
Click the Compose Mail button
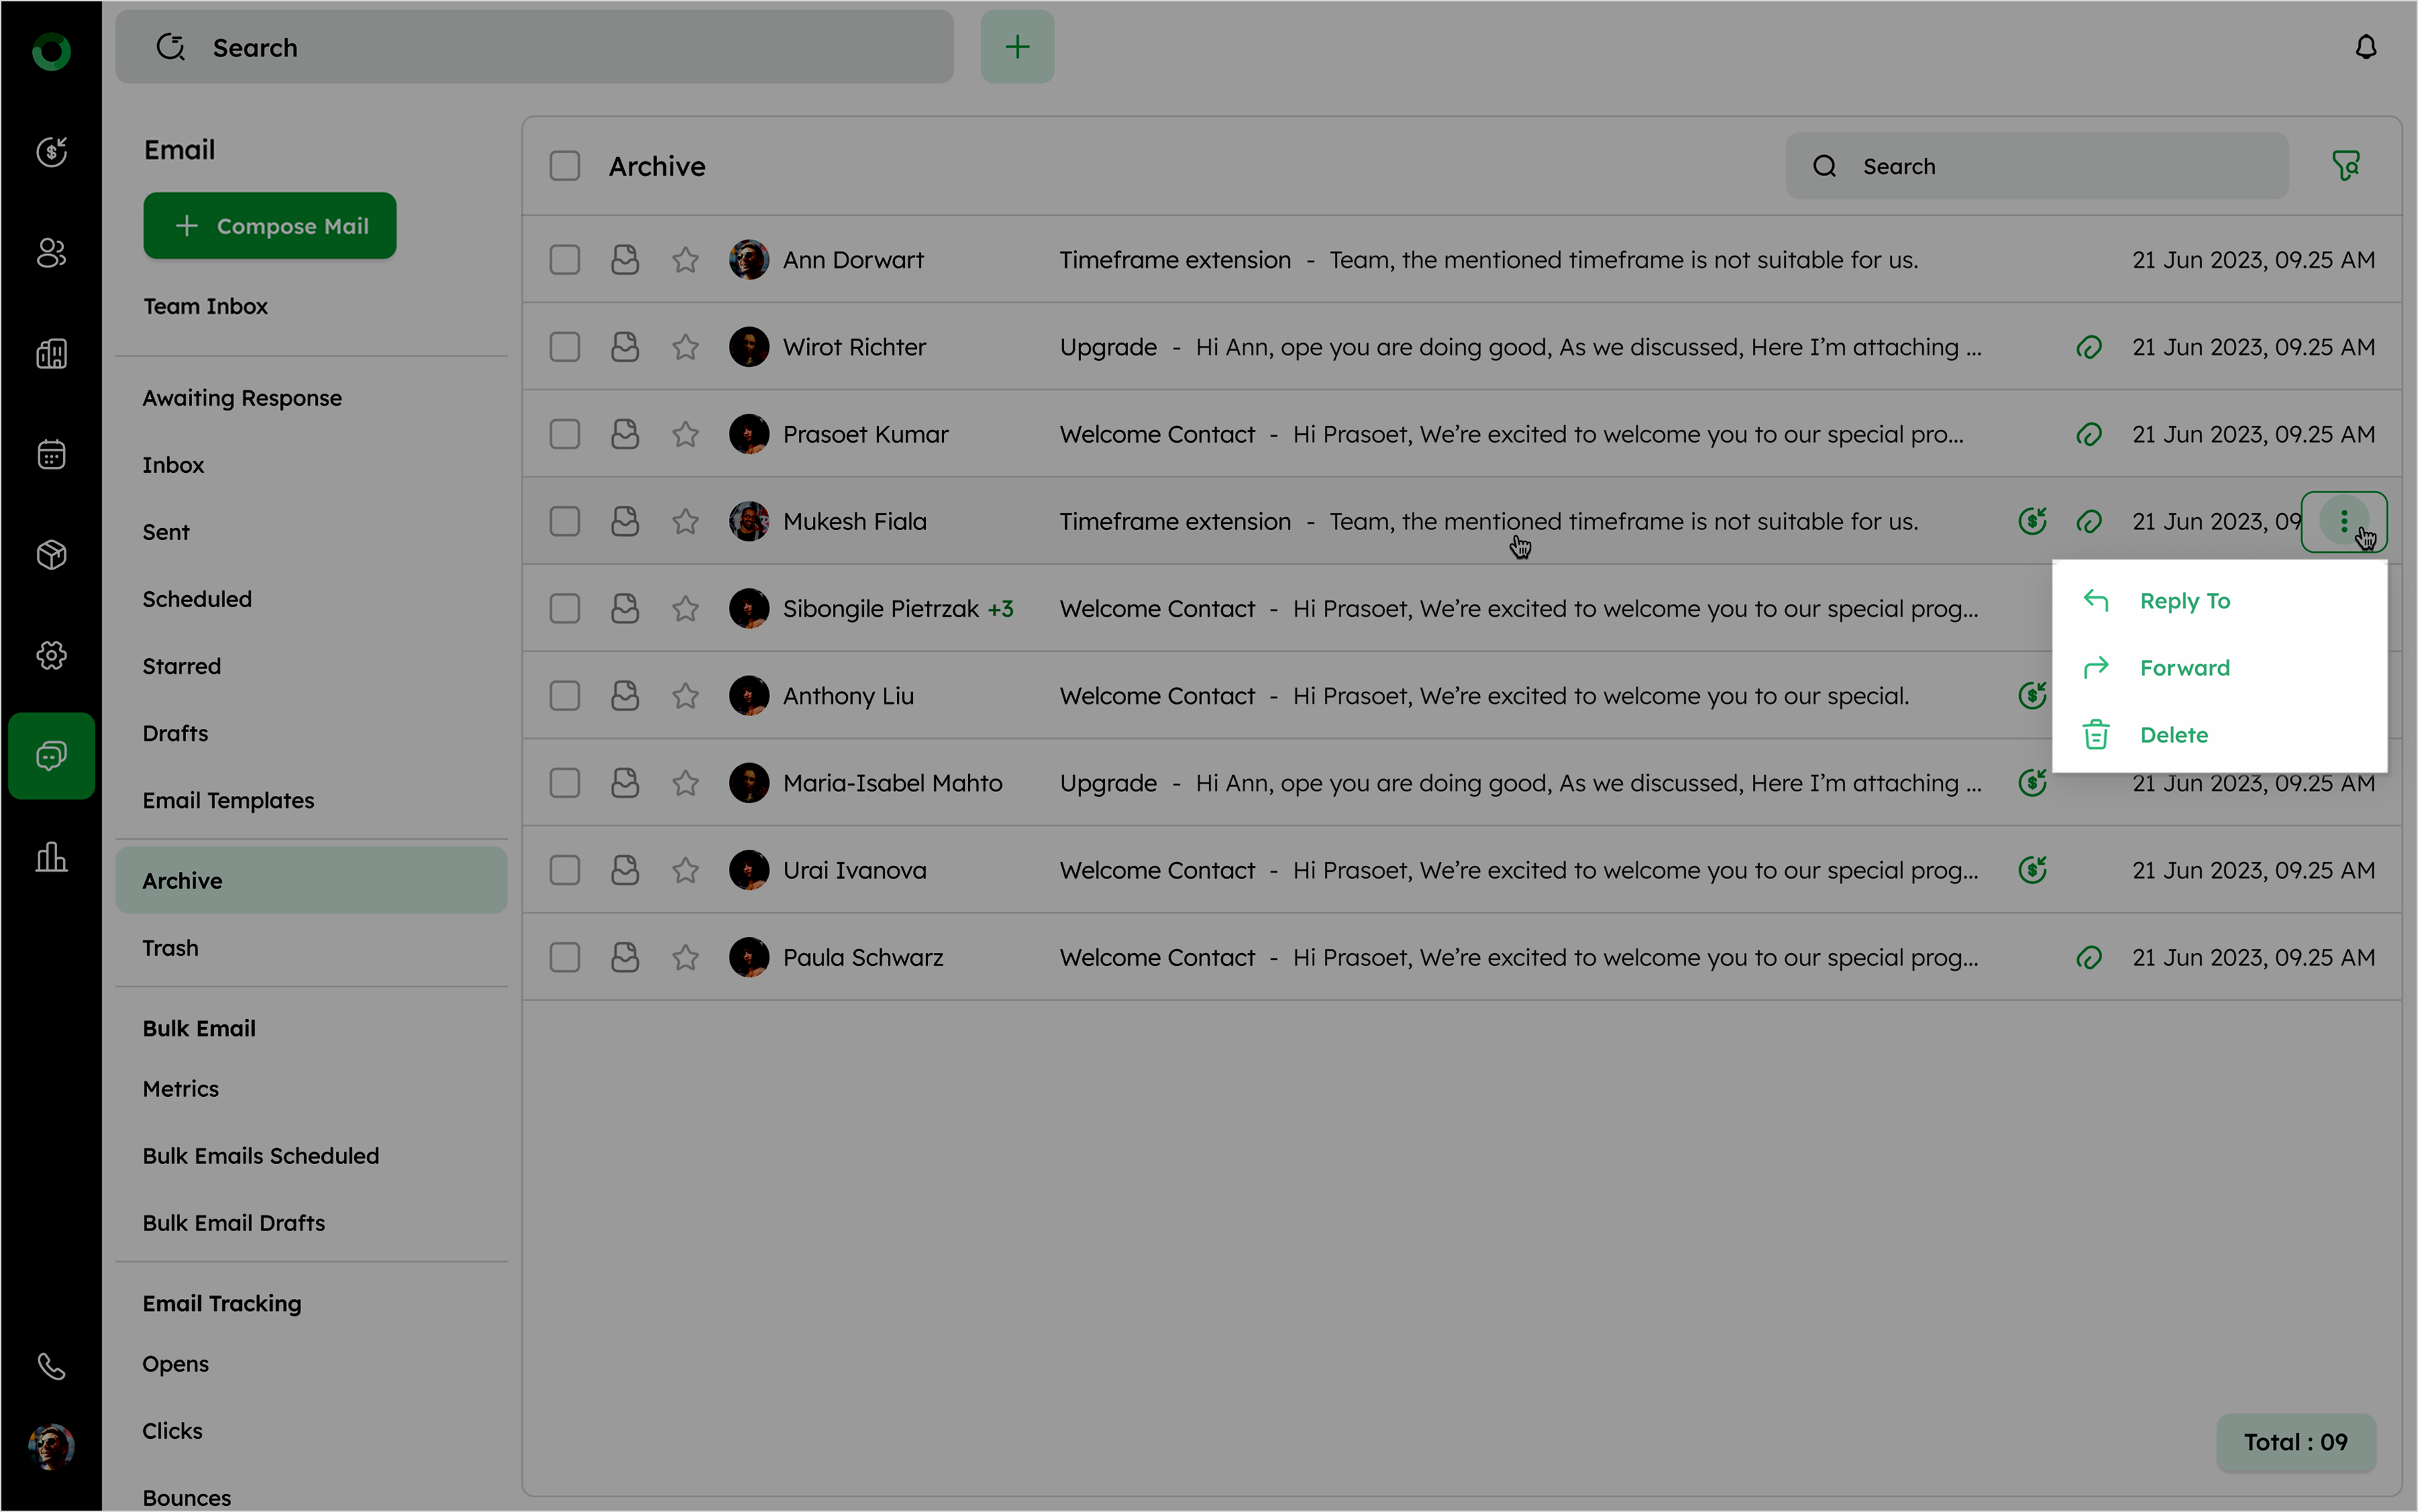(x=270, y=226)
